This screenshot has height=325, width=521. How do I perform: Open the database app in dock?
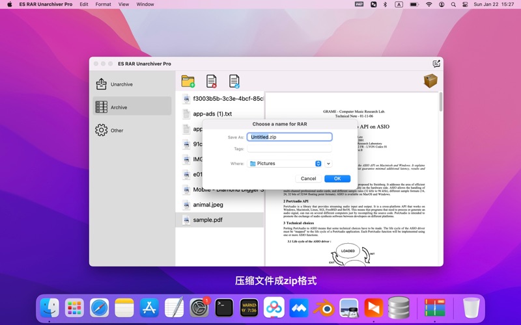click(399, 307)
